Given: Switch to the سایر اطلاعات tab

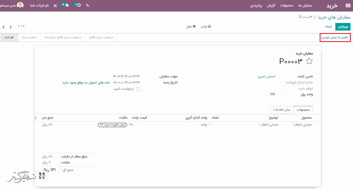Looking at the screenshot, I should [x=282, y=110].
